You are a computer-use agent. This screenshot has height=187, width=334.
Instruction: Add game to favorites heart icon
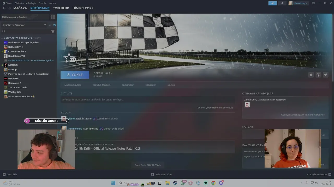325,75
